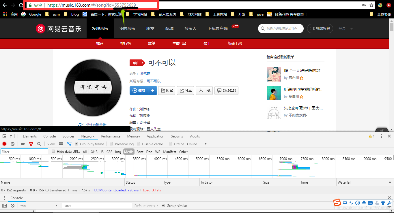
Task: Clear the network log with the clear icon
Action: pyautogui.click(x=12, y=144)
